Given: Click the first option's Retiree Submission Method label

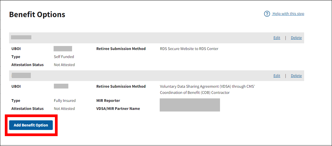Looking at the screenshot, I should pos(121,49).
